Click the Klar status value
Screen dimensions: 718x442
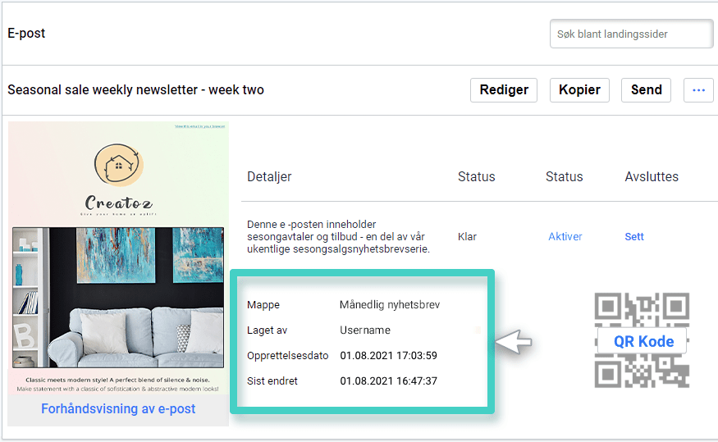coord(467,236)
